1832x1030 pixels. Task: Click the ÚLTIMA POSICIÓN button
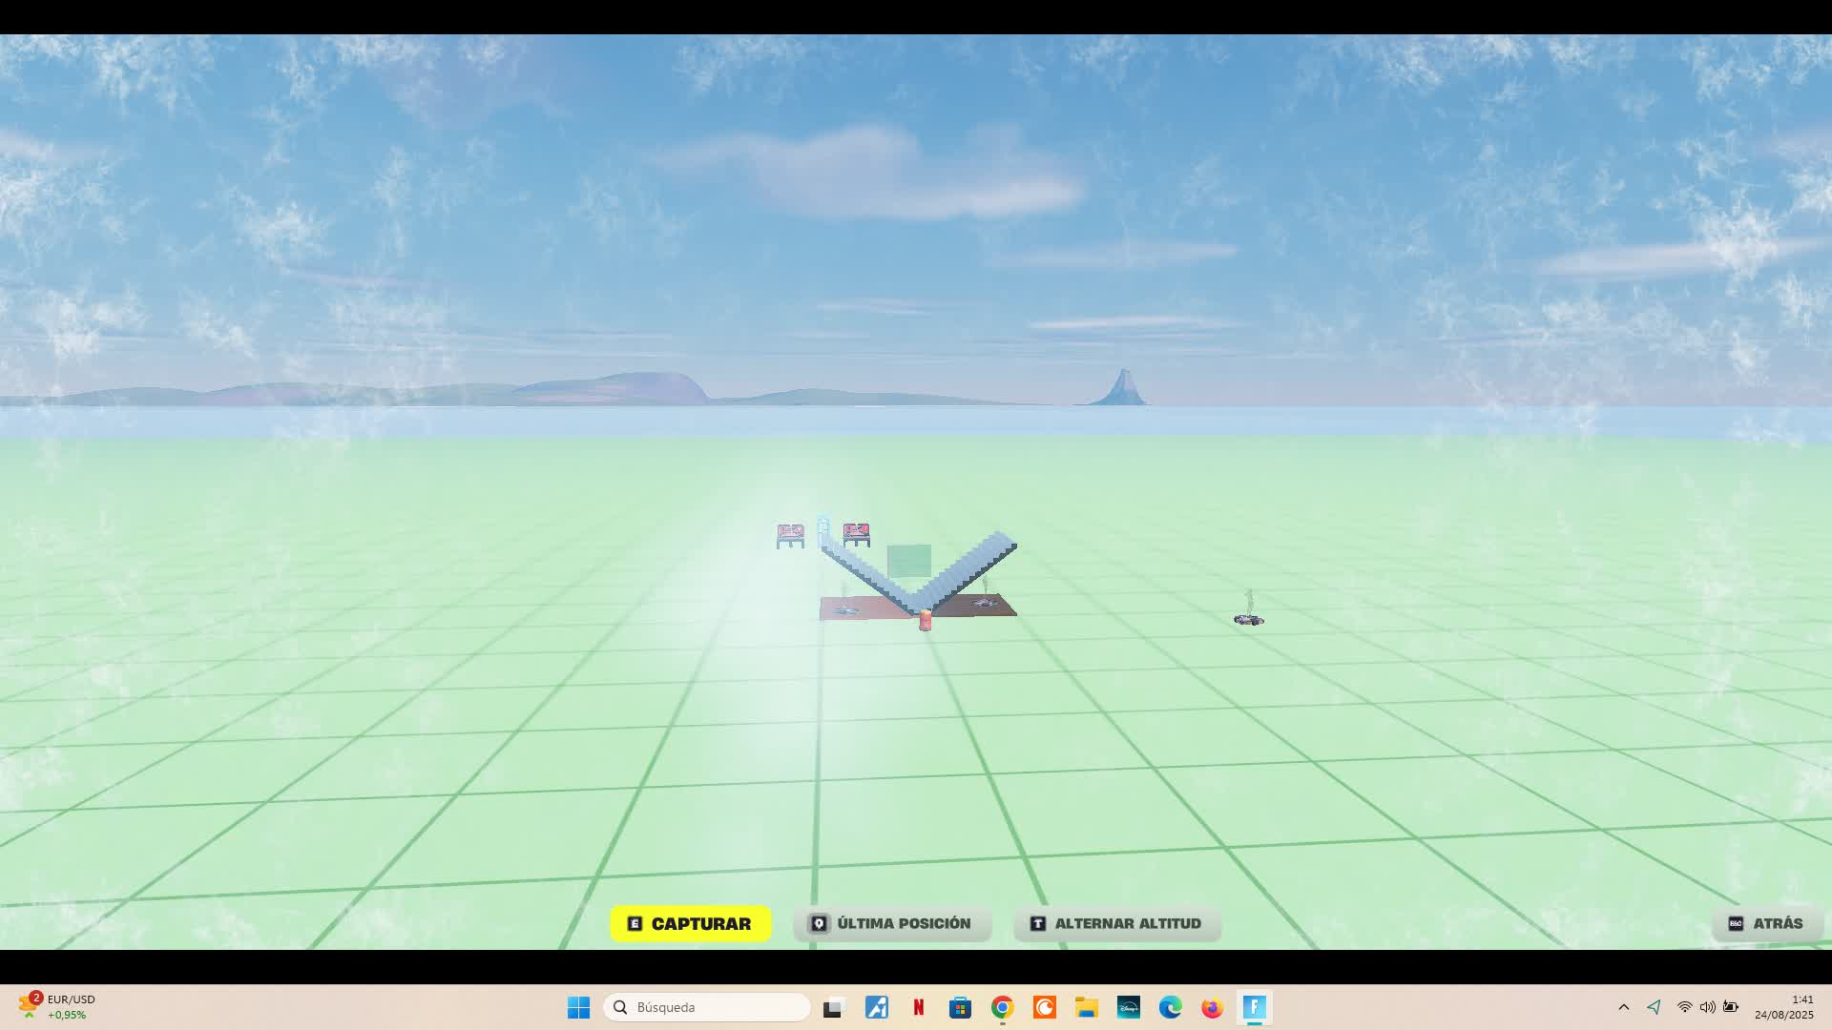point(891,923)
